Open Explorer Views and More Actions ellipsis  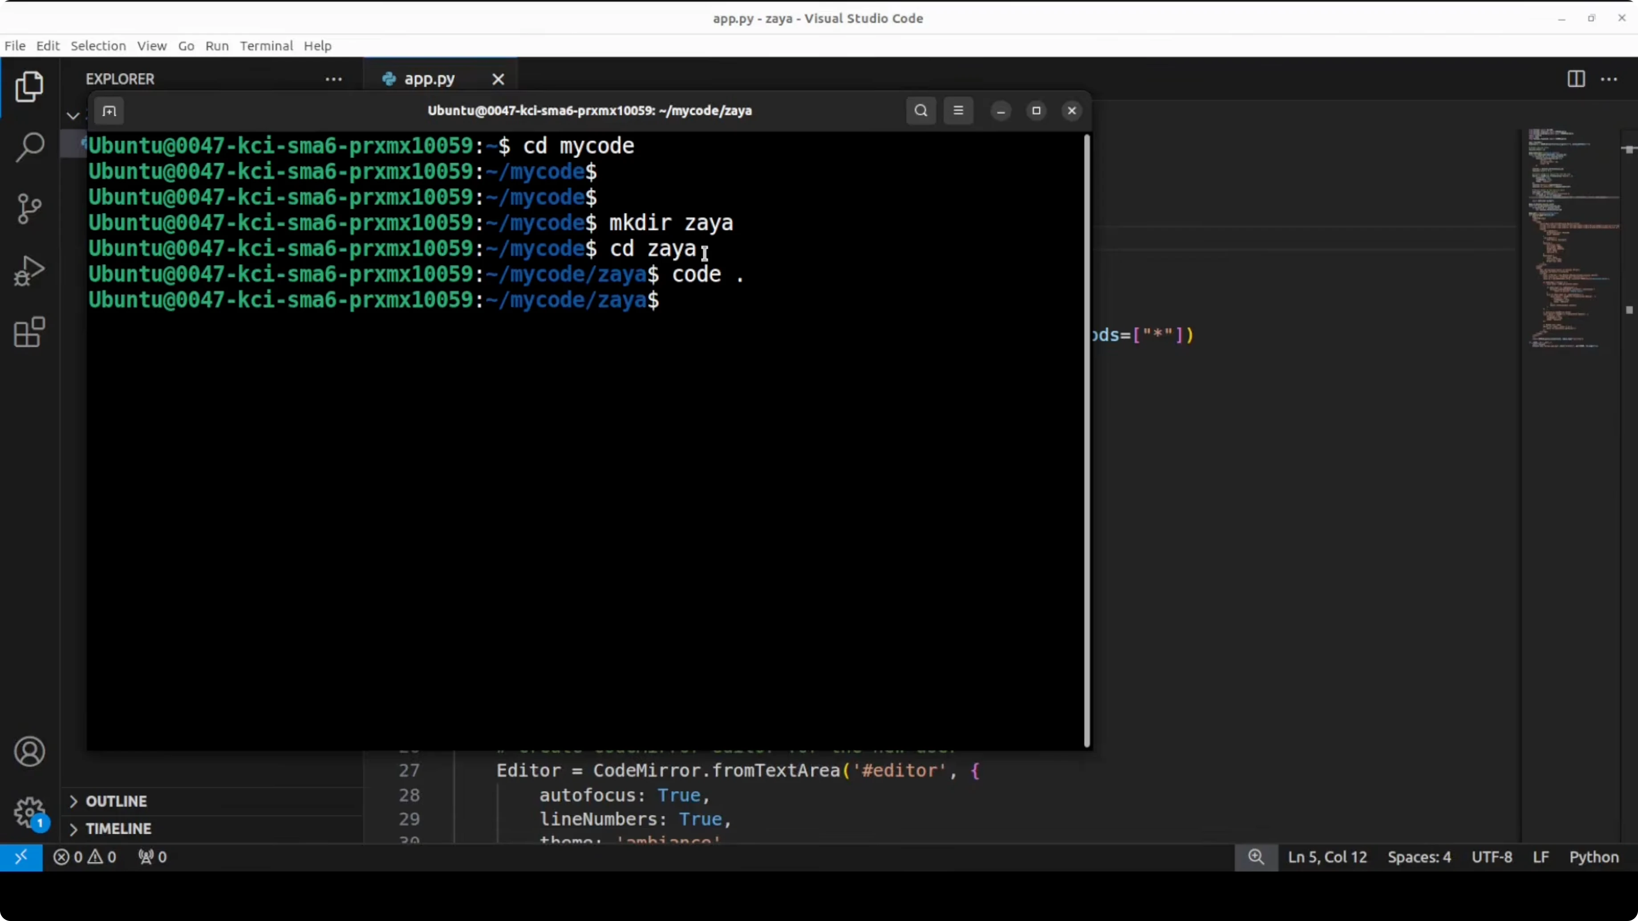click(333, 79)
